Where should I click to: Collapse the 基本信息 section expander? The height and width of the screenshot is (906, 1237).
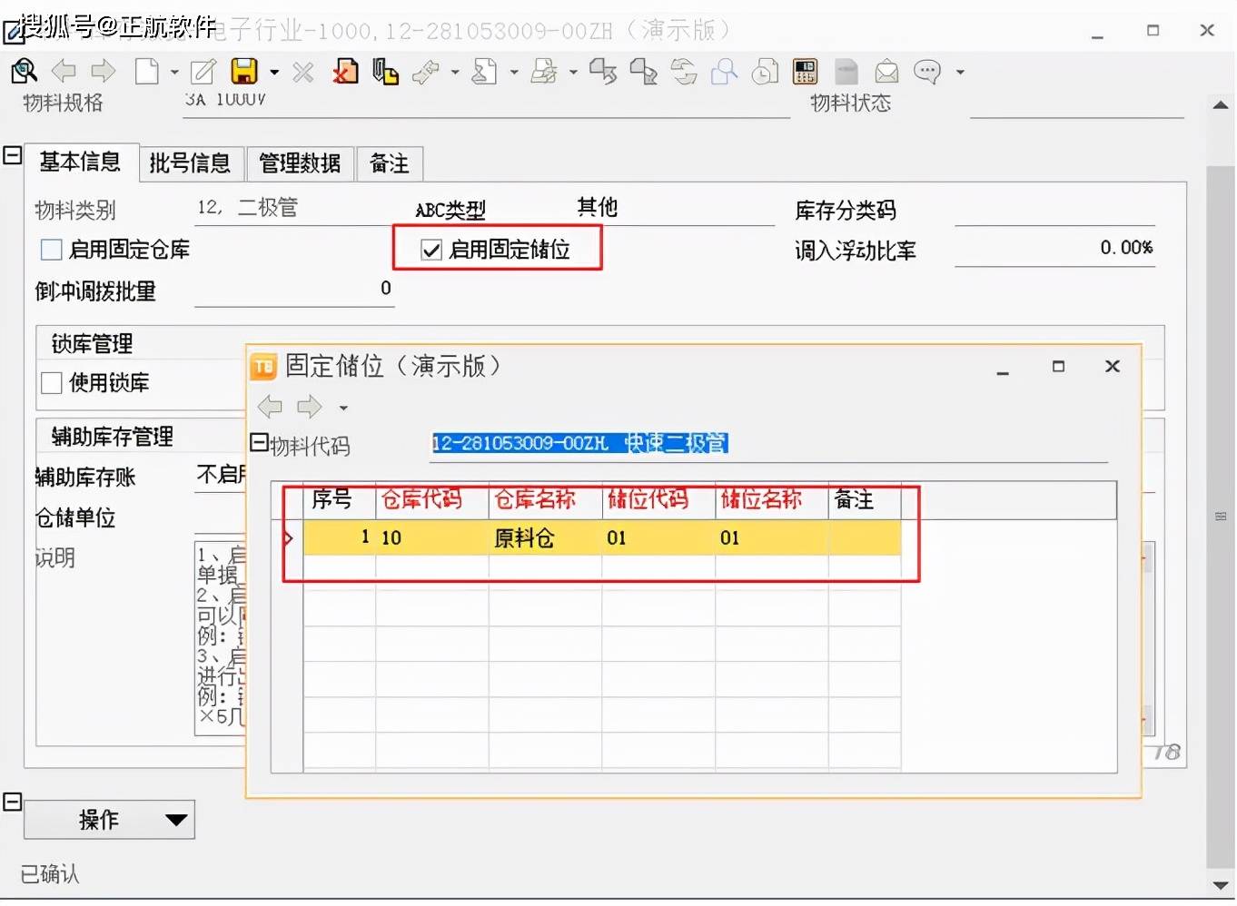12,154
